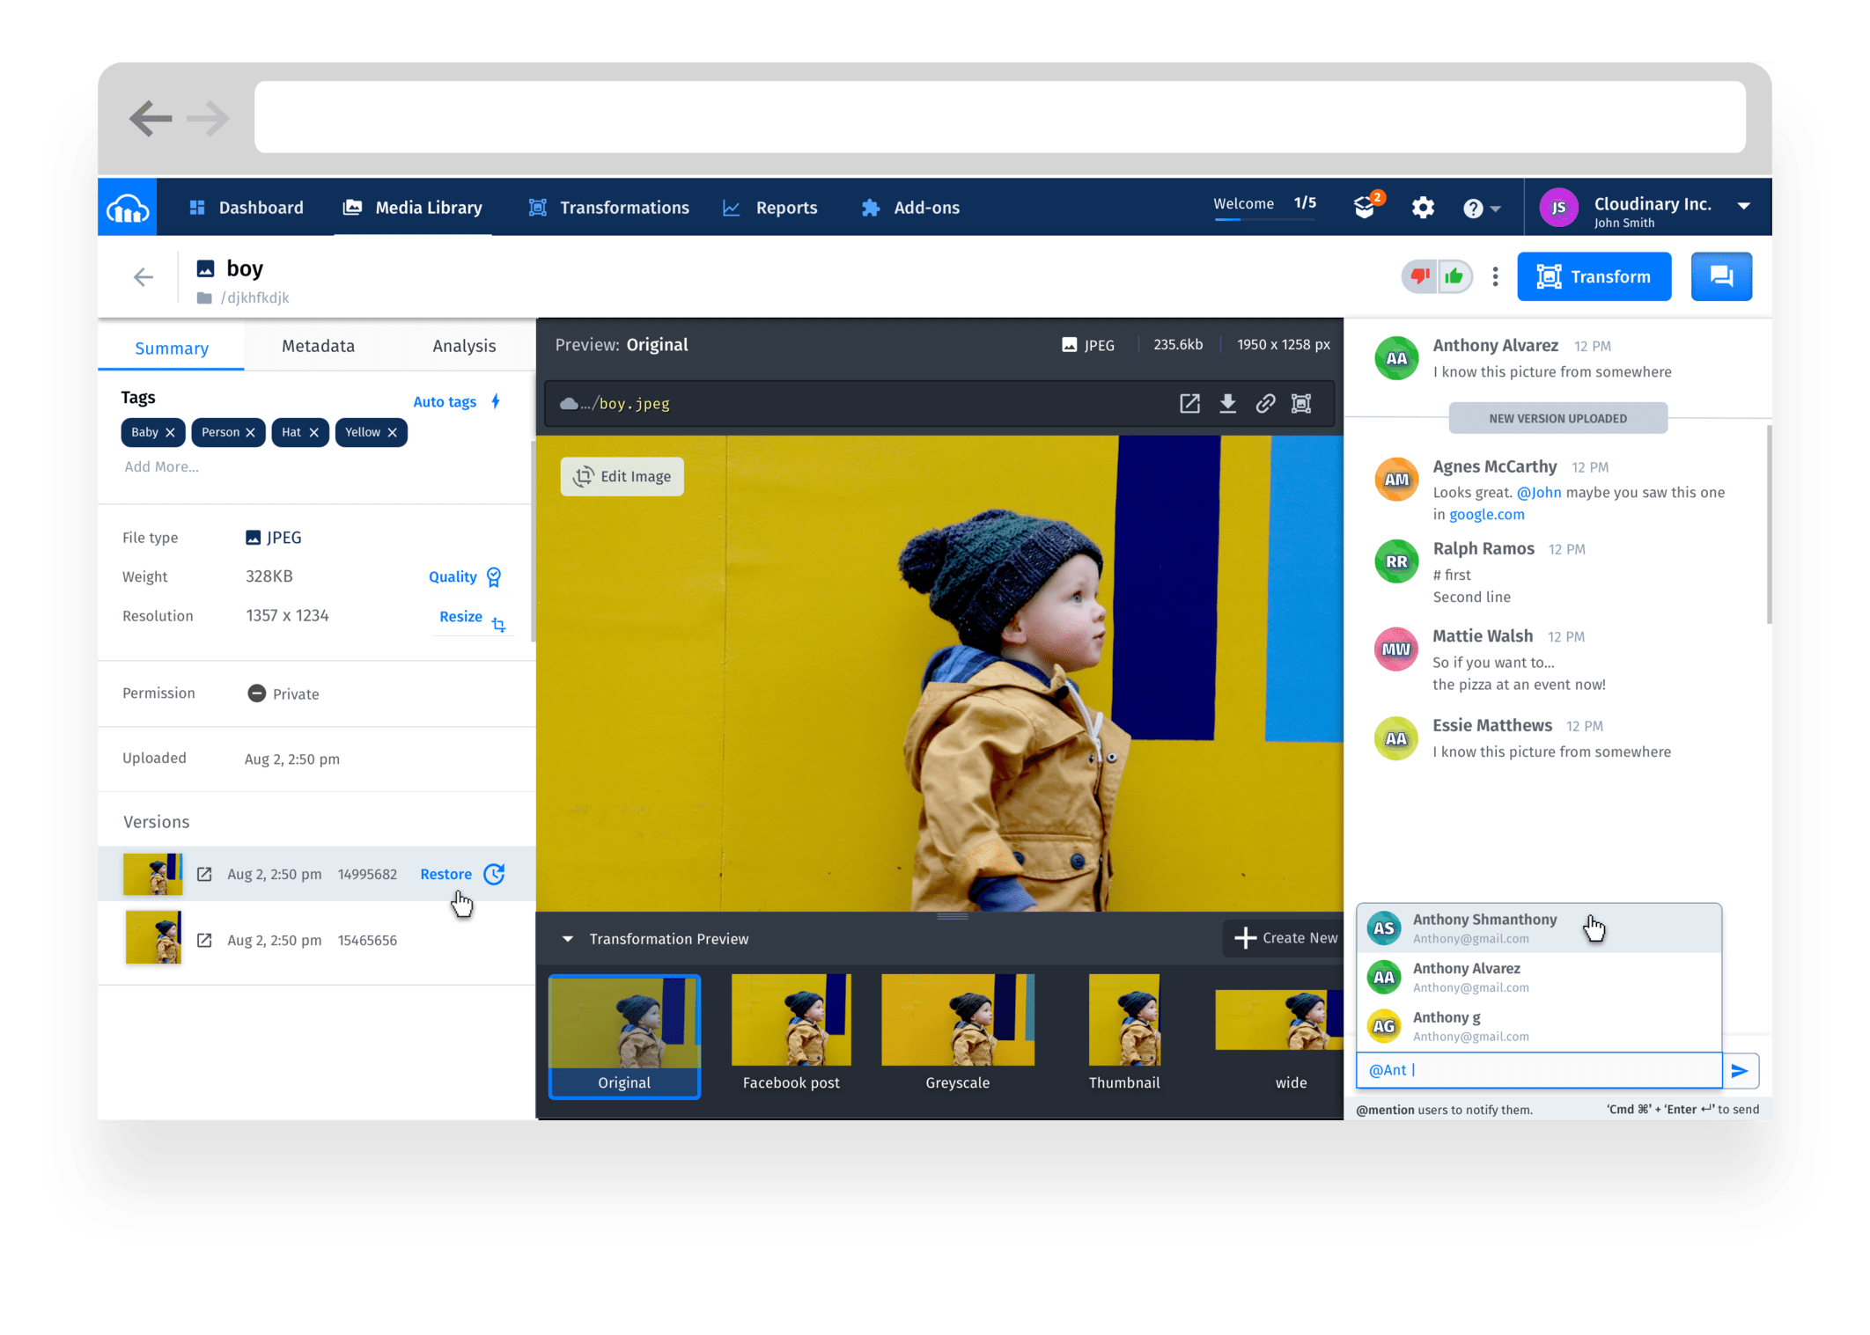Open boy.jpeg in a new tab
The width and height of the screenshot is (1870, 1335).
[1190, 404]
